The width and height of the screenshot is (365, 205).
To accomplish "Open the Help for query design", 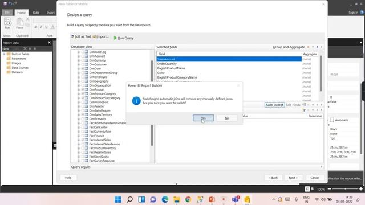I will pos(68,178).
